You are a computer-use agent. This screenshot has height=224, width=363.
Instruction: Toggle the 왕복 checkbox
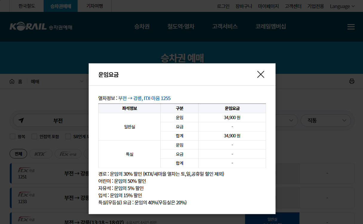tap(13, 136)
